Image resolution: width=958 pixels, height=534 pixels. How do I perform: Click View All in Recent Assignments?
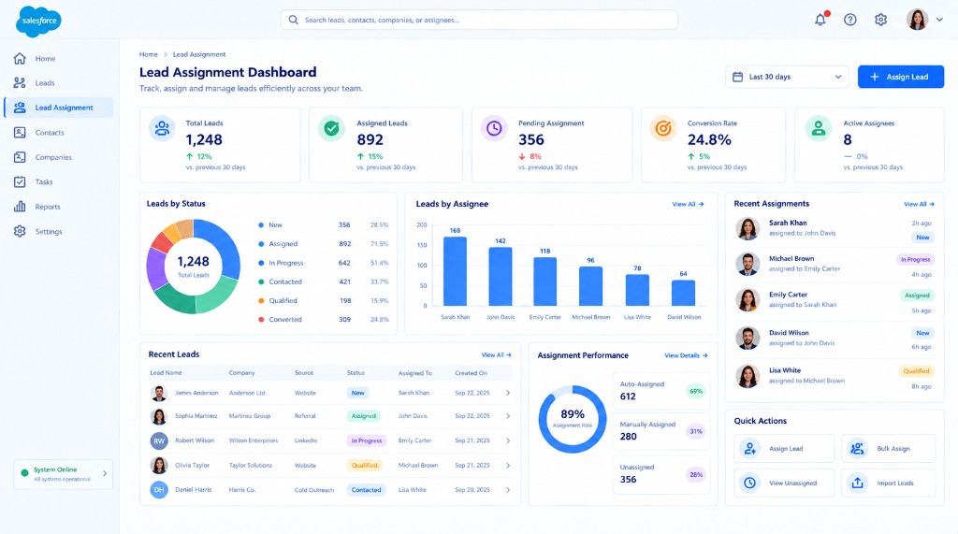tap(919, 204)
